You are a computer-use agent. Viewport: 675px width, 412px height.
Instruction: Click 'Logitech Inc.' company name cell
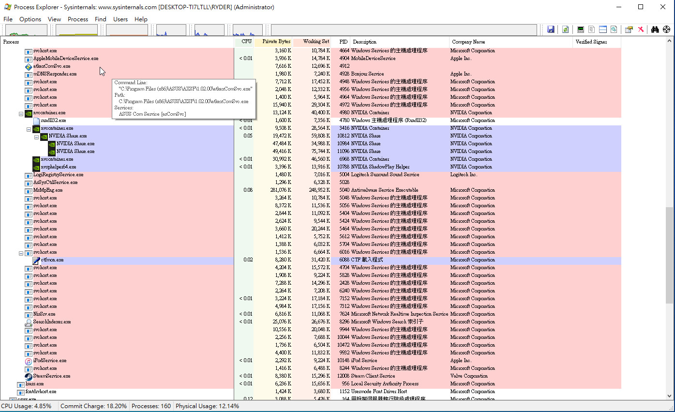464,175
